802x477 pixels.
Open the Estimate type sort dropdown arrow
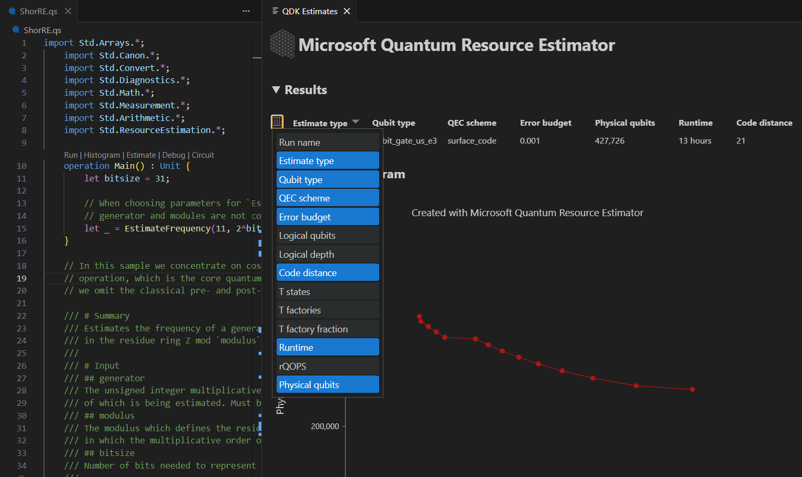click(356, 122)
